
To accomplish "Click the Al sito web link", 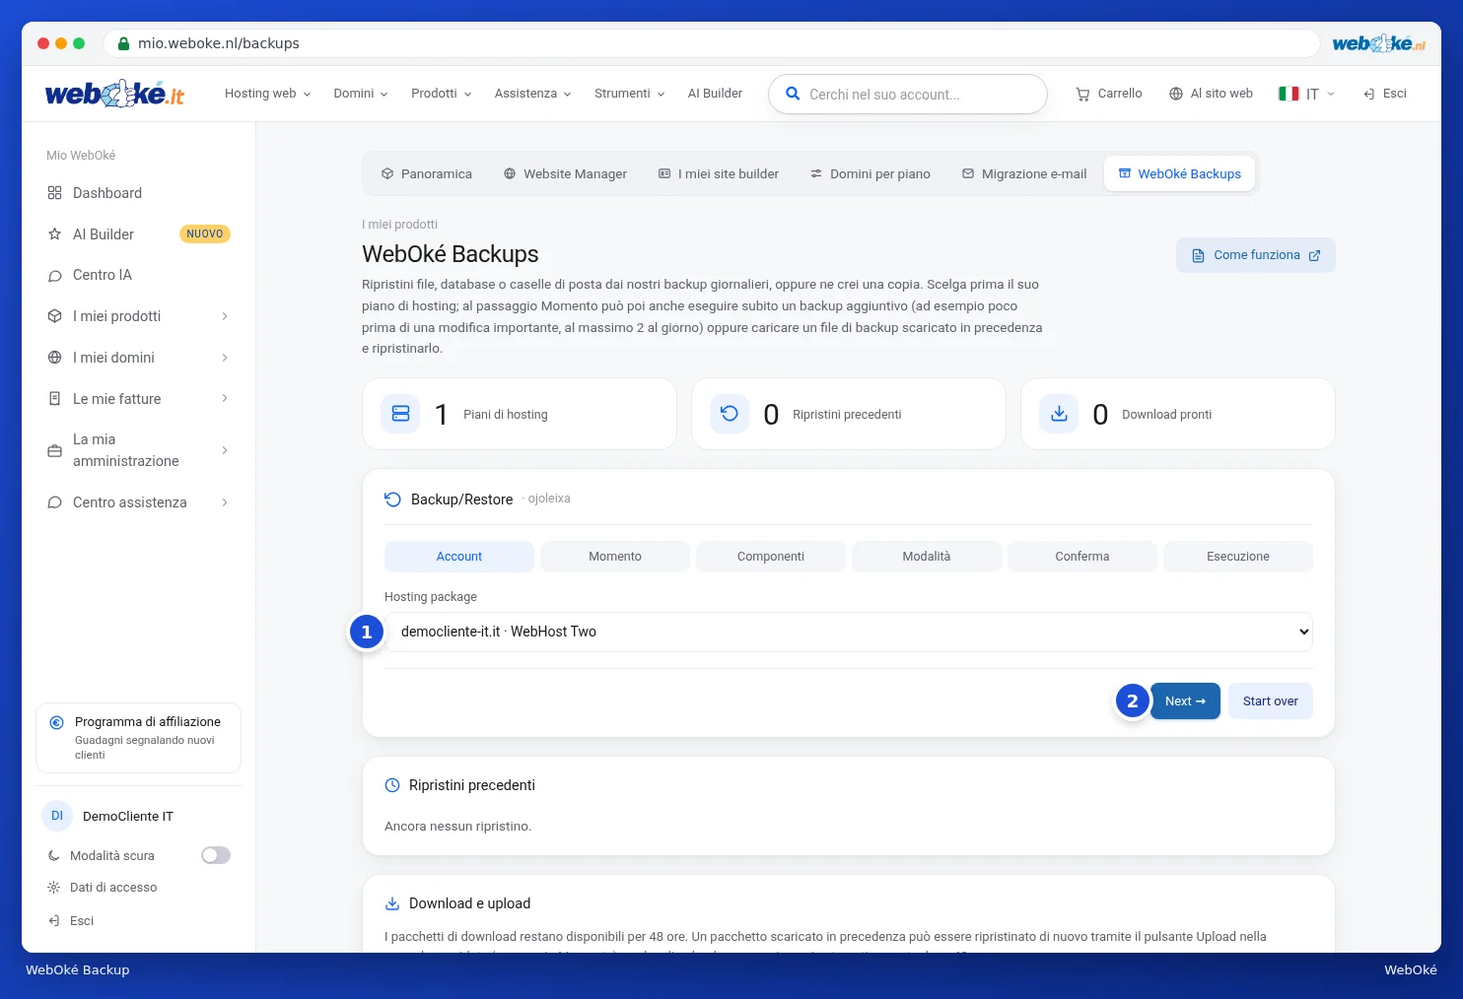I will point(1212,94).
